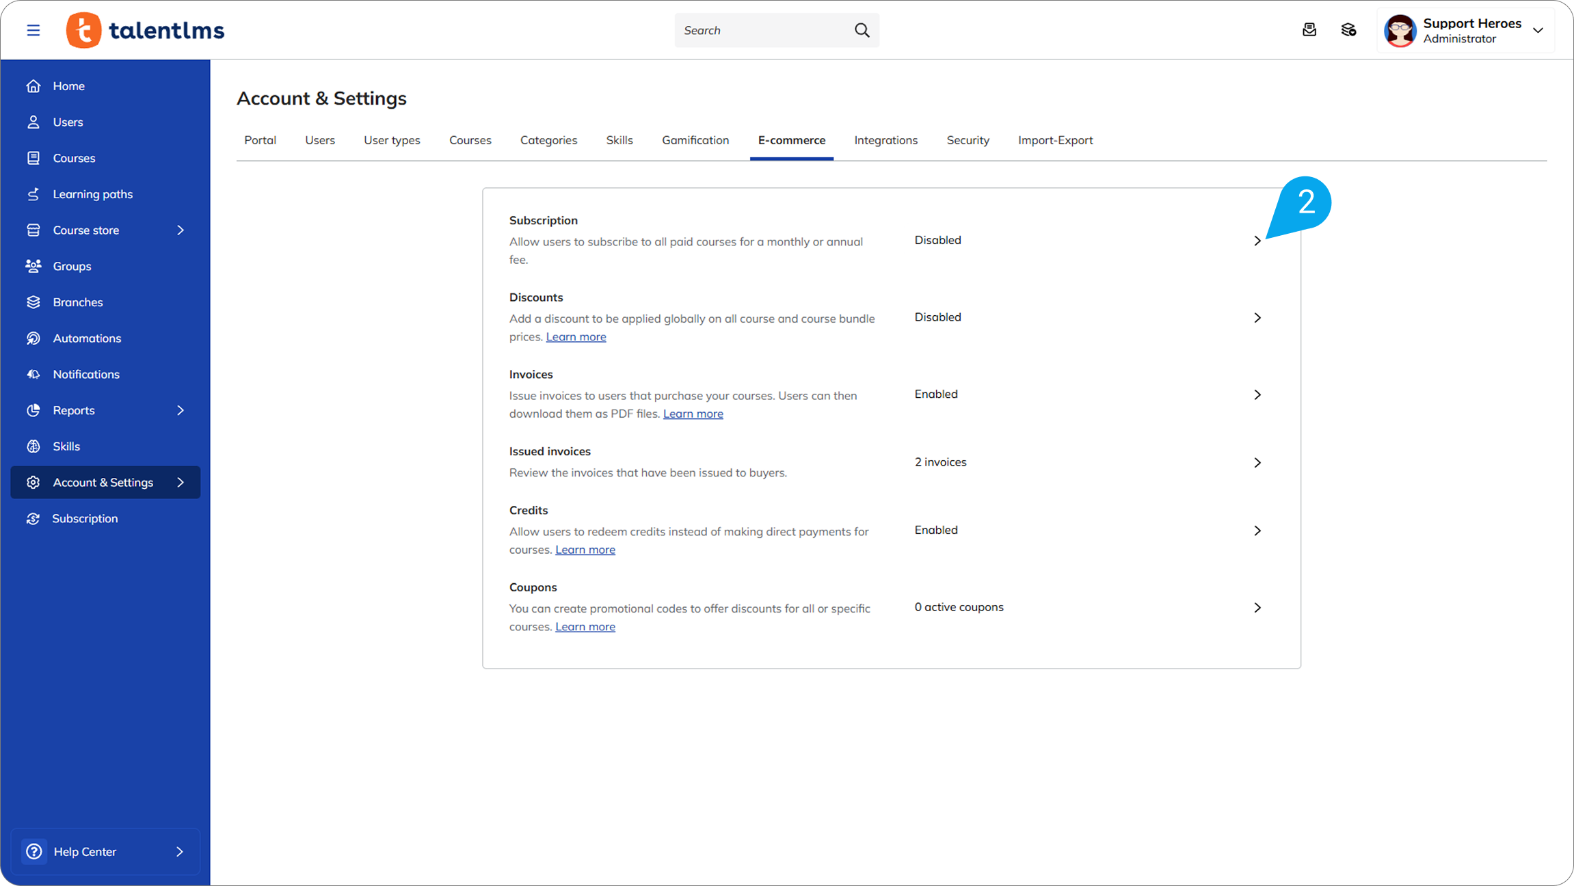Open Groups in the sidebar
1574x886 pixels.
click(72, 267)
